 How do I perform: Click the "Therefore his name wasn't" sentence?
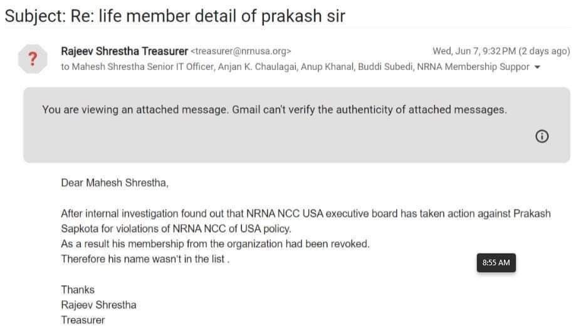(x=145, y=258)
